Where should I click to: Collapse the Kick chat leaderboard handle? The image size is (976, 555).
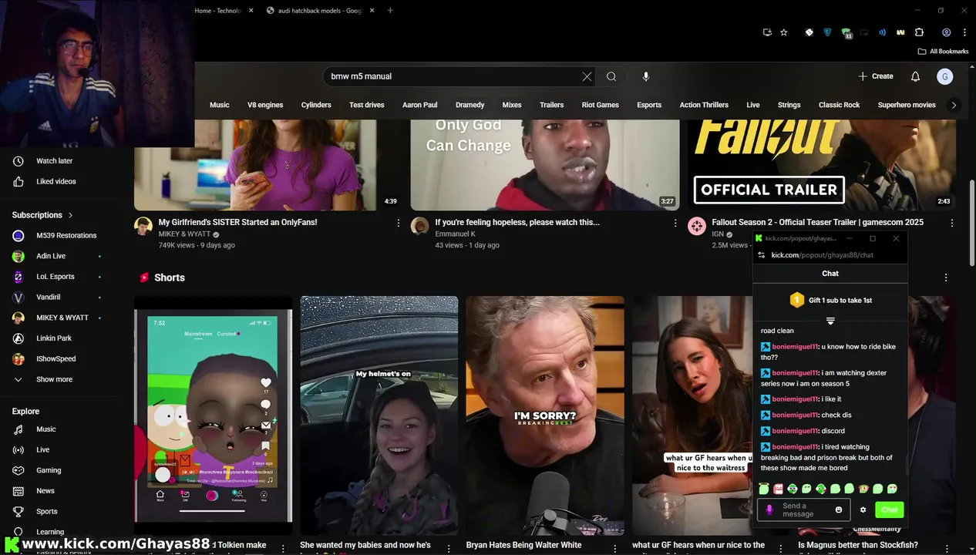(x=830, y=321)
